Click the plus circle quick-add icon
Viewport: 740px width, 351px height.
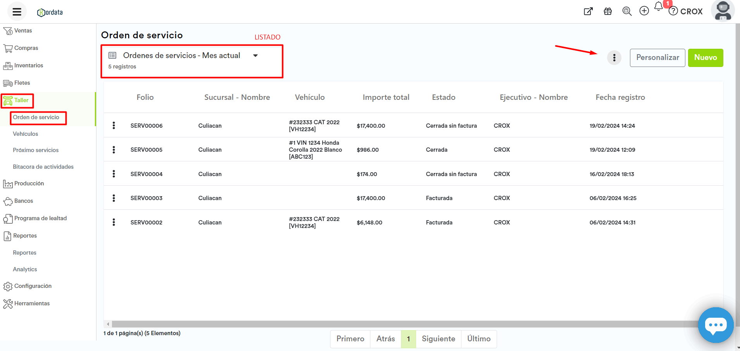[644, 11]
